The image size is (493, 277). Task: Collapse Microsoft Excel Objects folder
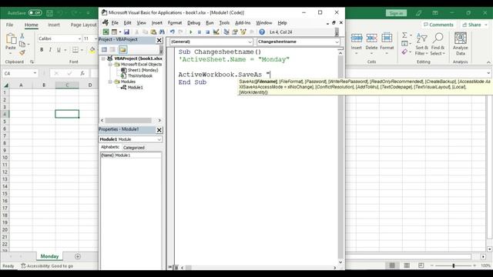click(x=110, y=65)
